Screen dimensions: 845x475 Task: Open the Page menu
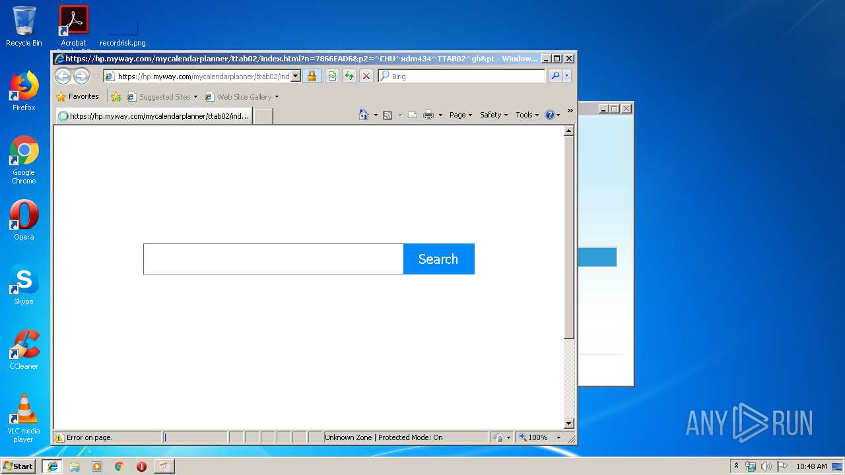click(x=461, y=115)
